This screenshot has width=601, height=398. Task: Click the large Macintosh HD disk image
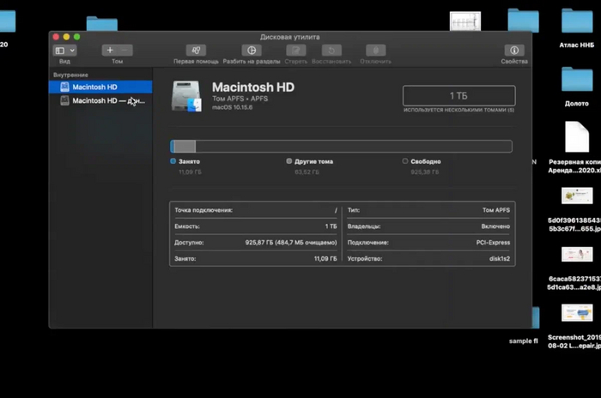point(186,96)
